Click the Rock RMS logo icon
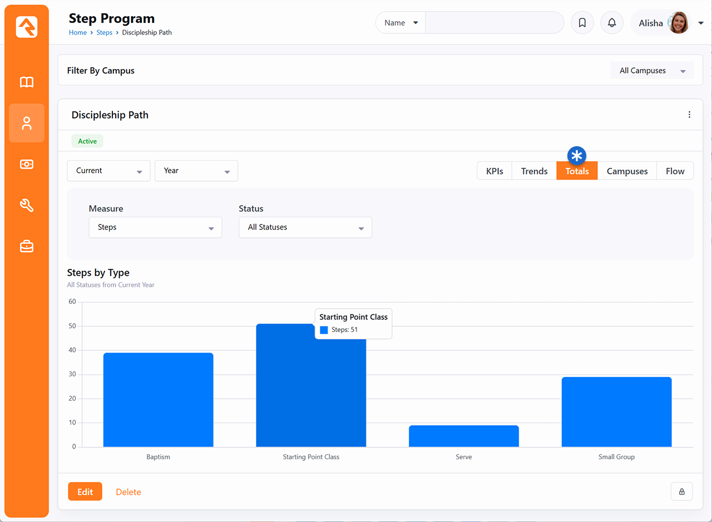This screenshot has width=712, height=522. (27, 27)
